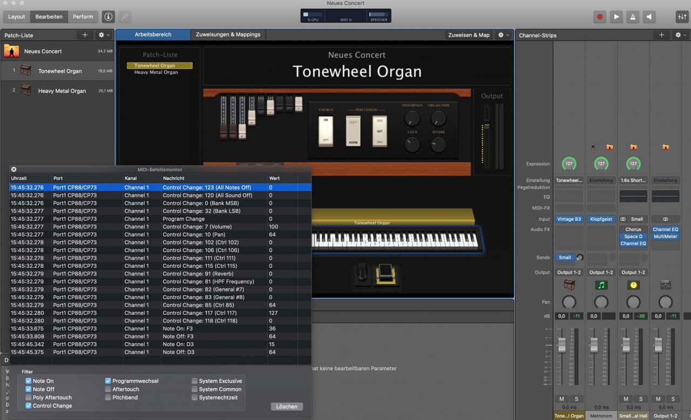This screenshot has height=420, width=691.
Task: Close the MIDI-Befehlsmonitor window
Action: click(14, 170)
